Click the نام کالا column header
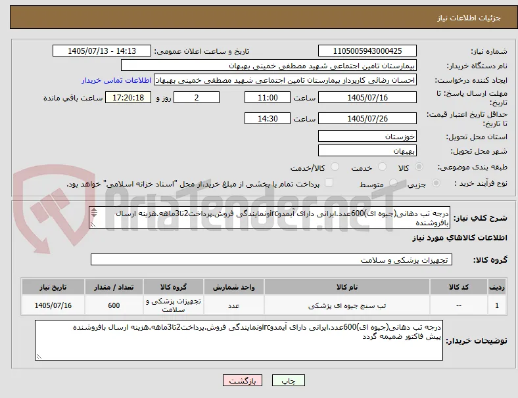This screenshot has height=398, width=518. tap(347, 287)
